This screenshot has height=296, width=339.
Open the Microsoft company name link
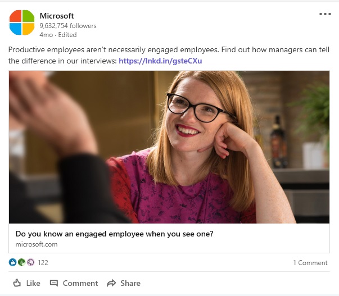point(57,16)
